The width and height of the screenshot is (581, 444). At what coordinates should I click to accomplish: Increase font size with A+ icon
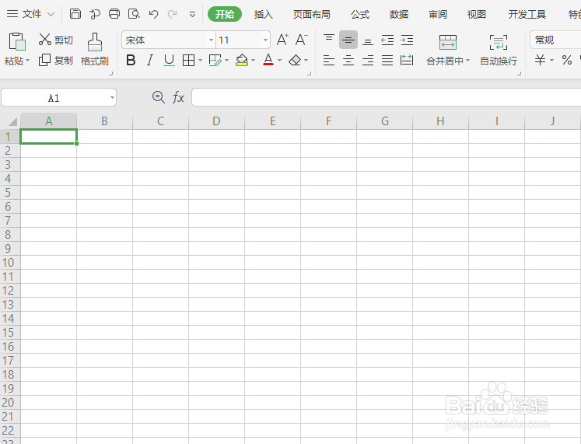click(x=282, y=40)
